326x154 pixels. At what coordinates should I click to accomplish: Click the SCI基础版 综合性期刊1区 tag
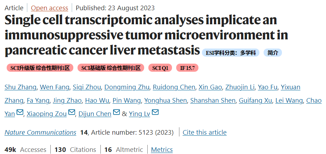click(x=111, y=68)
